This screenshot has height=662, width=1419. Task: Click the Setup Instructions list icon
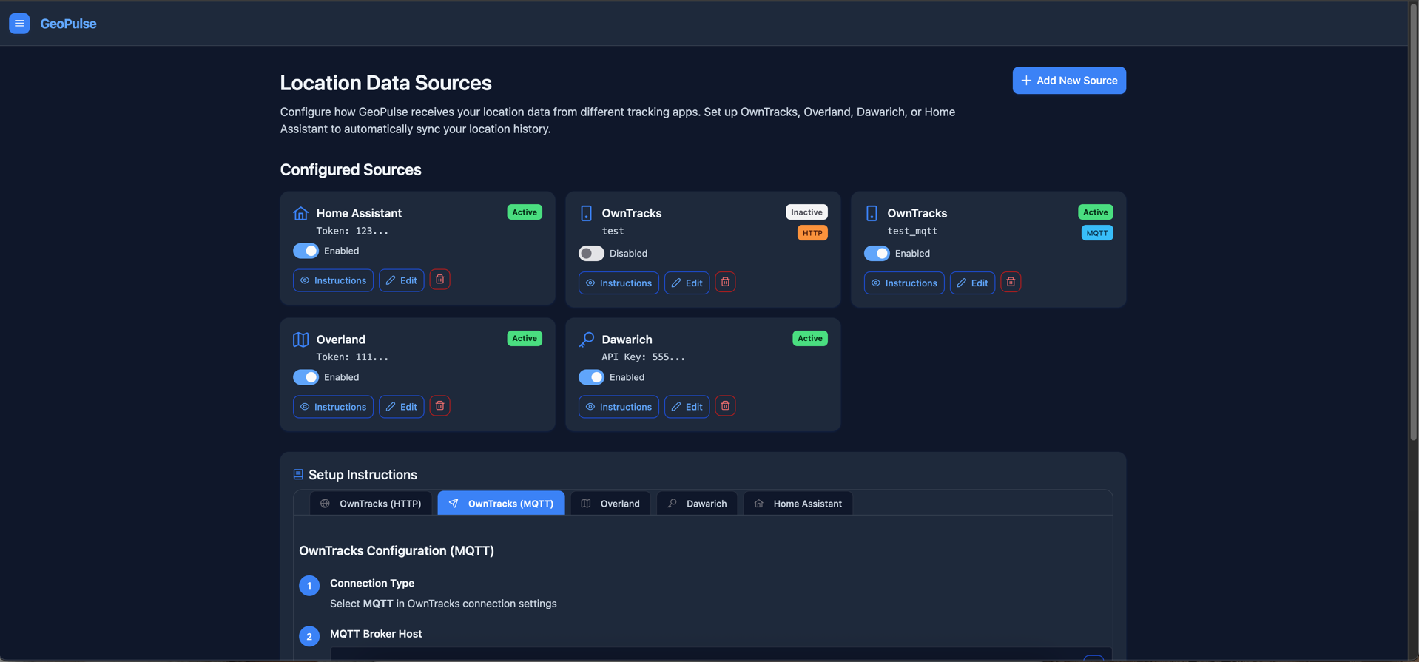(x=298, y=474)
